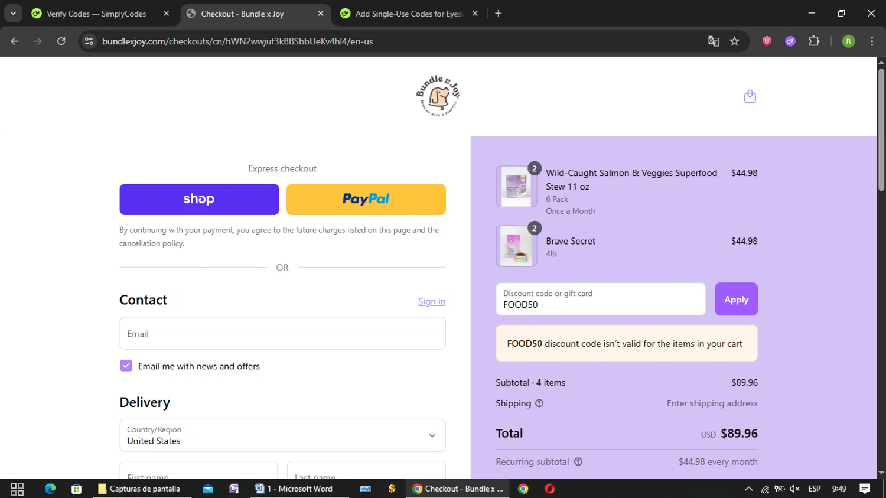Viewport: 886px width, 498px height.
Task: Open a new browser tab
Action: tap(499, 14)
